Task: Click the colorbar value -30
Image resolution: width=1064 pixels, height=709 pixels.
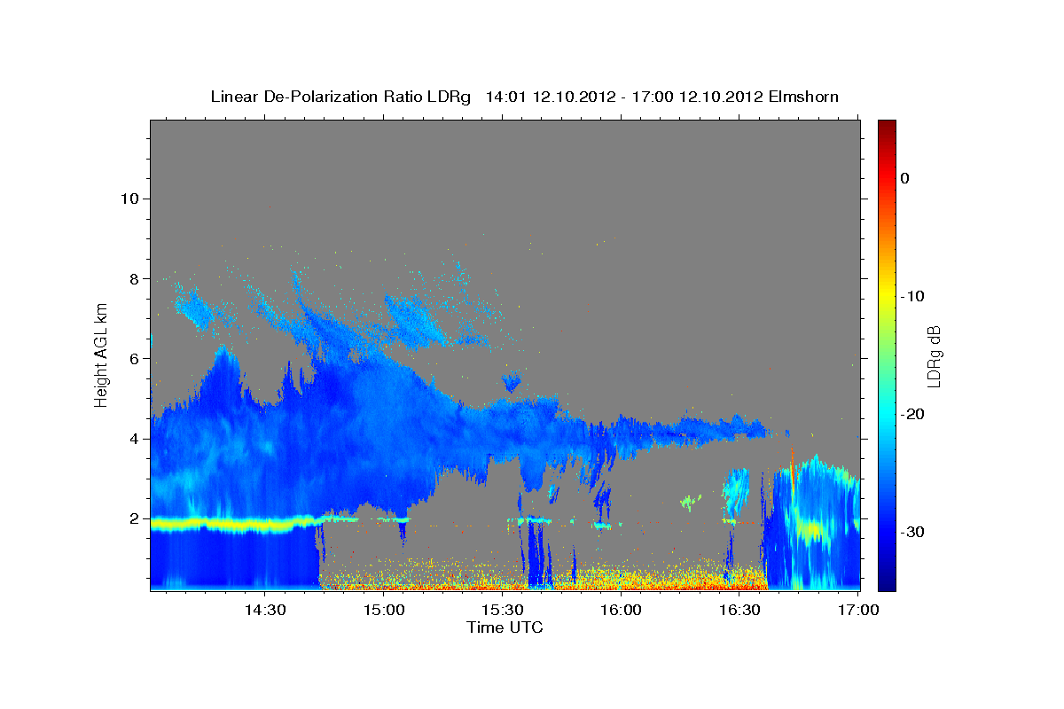Action: (912, 532)
